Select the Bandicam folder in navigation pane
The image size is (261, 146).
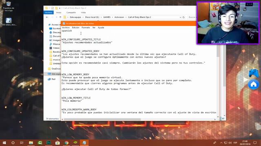tap(55, 52)
